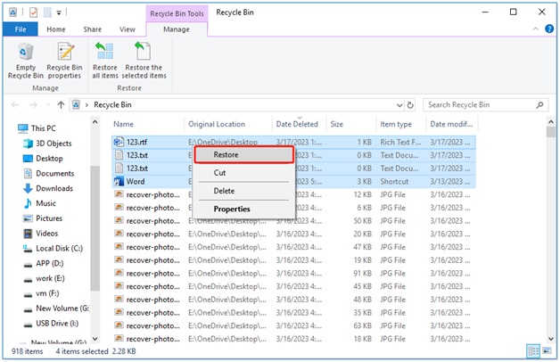
Task: Click the Empty Recycle Bin icon
Action: point(25,59)
